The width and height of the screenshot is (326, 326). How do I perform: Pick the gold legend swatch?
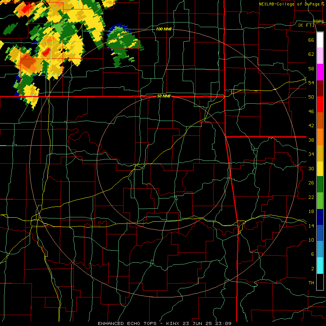click(x=320, y=153)
